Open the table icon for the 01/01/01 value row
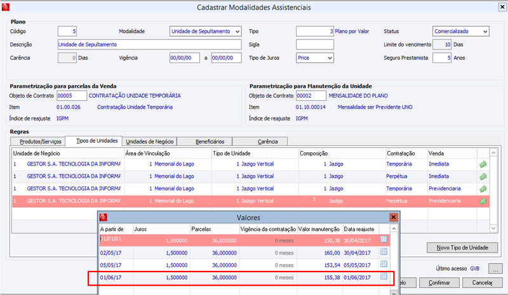 (384, 239)
